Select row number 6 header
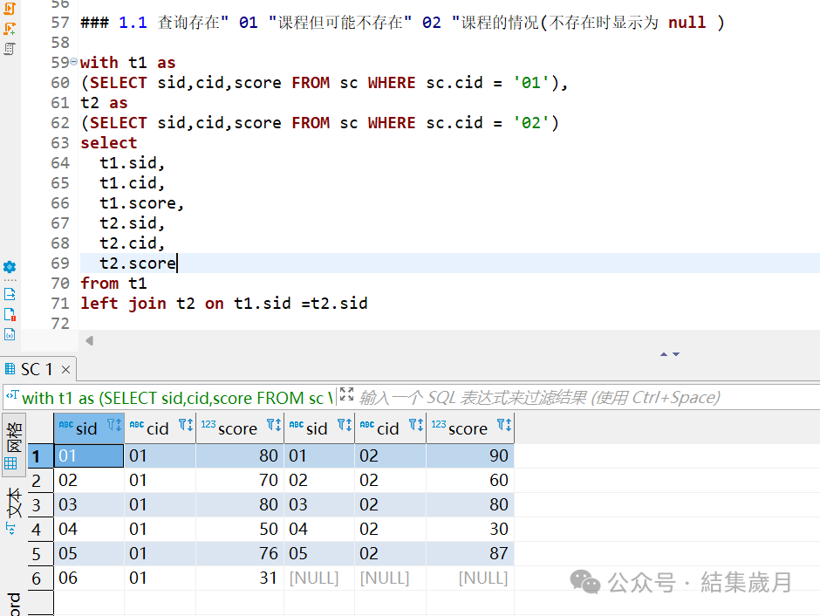 (40, 578)
